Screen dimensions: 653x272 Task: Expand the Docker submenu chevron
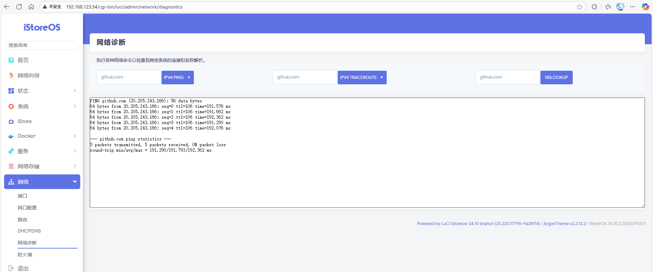[75, 136]
